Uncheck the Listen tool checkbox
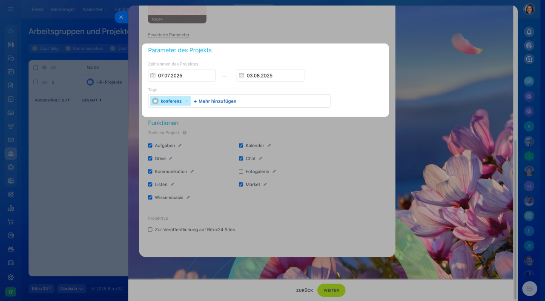The width and height of the screenshot is (545, 301). [150, 185]
